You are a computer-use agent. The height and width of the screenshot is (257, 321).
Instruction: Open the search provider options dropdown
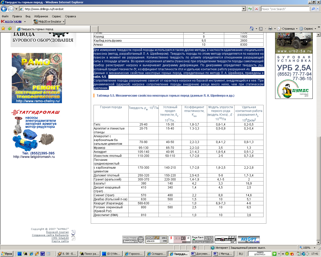point(318,9)
